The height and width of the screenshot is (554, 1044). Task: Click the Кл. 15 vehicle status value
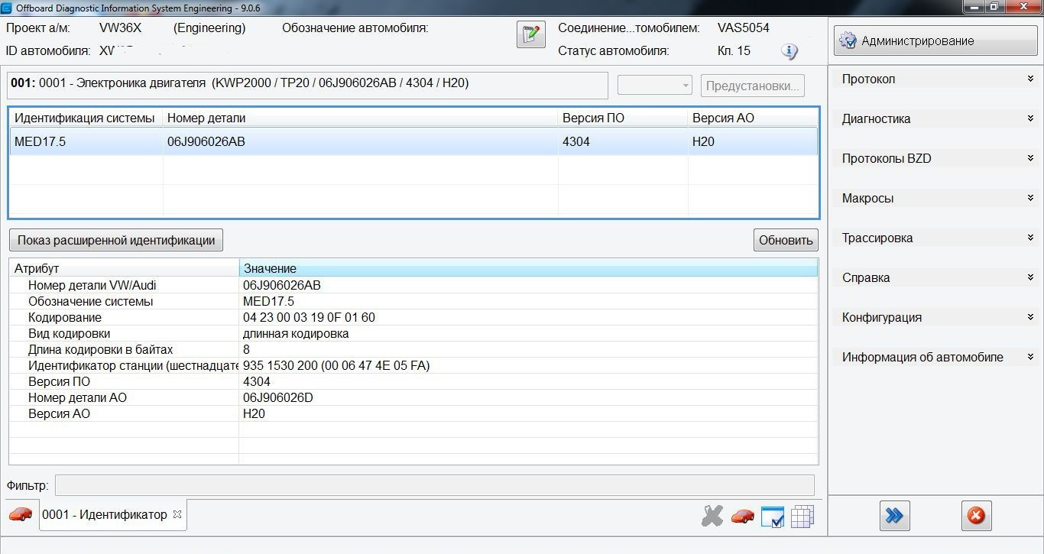[734, 50]
